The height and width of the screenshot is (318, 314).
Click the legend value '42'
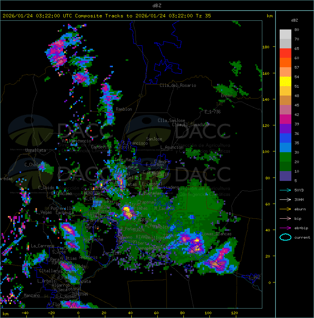(297, 114)
